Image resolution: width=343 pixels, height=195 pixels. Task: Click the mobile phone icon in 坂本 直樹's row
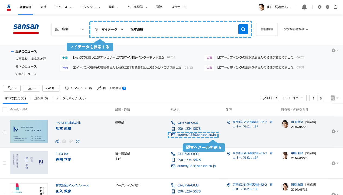[174, 129]
